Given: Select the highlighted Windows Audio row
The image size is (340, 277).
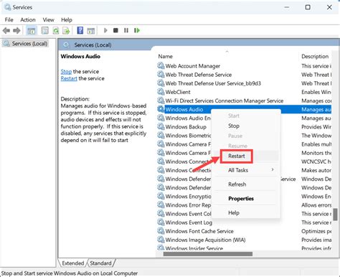Looking at the screenshot, I should tap(244, 109).
